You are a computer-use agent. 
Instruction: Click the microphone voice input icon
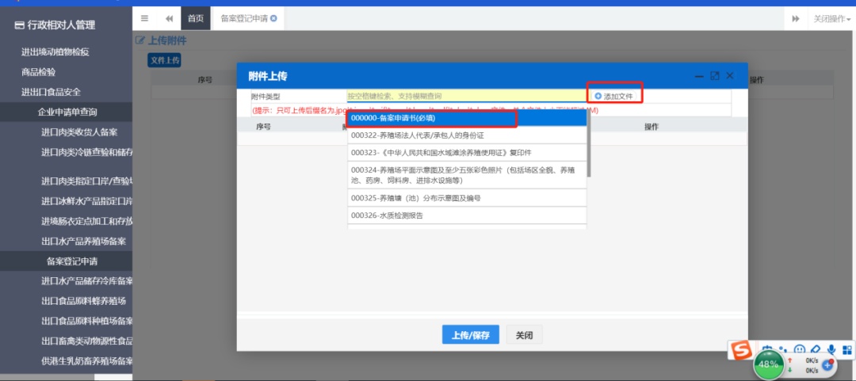[x=831, y=349]
